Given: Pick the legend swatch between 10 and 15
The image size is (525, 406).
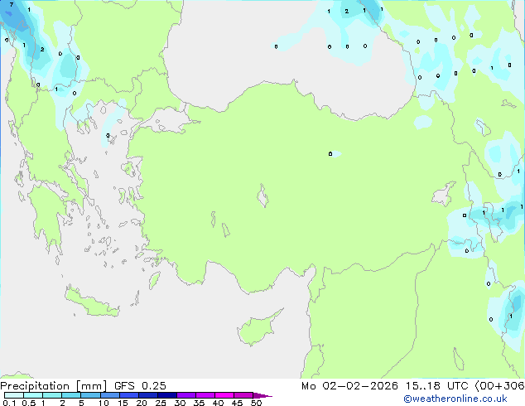Looking at the screenshot, I should coord(110,395).
